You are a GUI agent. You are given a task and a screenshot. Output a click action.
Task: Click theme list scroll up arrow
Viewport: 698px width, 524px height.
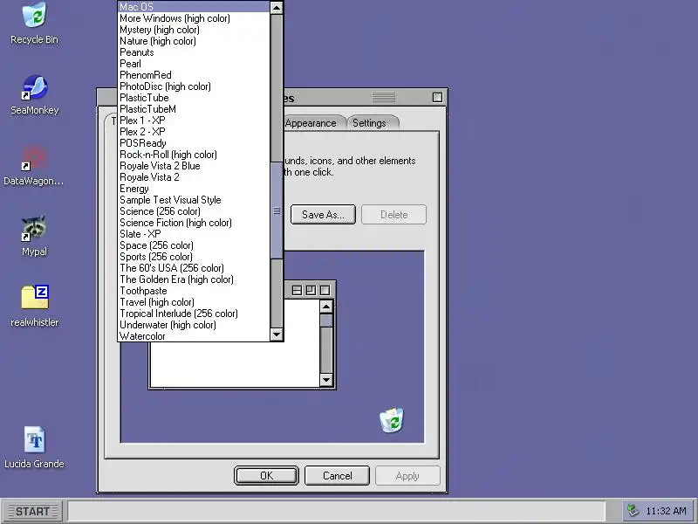click(x=277, y=8)
